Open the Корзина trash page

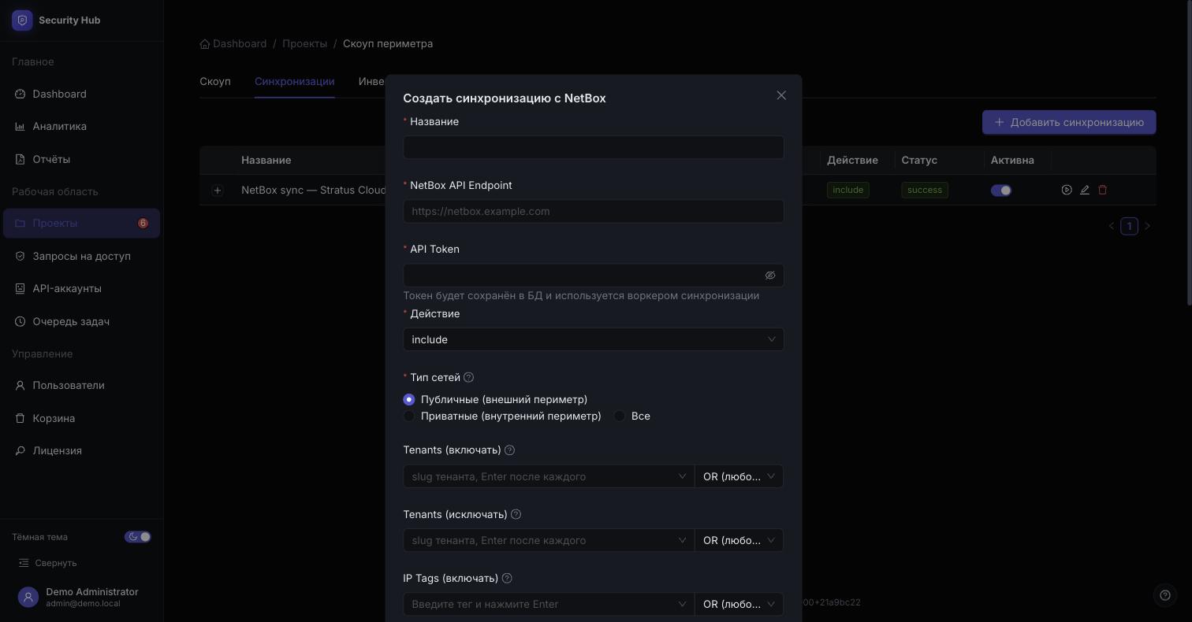click(x=81, y=418)
